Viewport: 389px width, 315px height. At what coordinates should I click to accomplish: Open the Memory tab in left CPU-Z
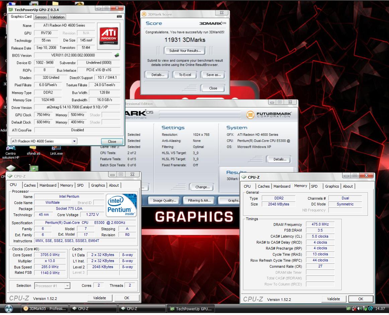[x=67, y=185]
